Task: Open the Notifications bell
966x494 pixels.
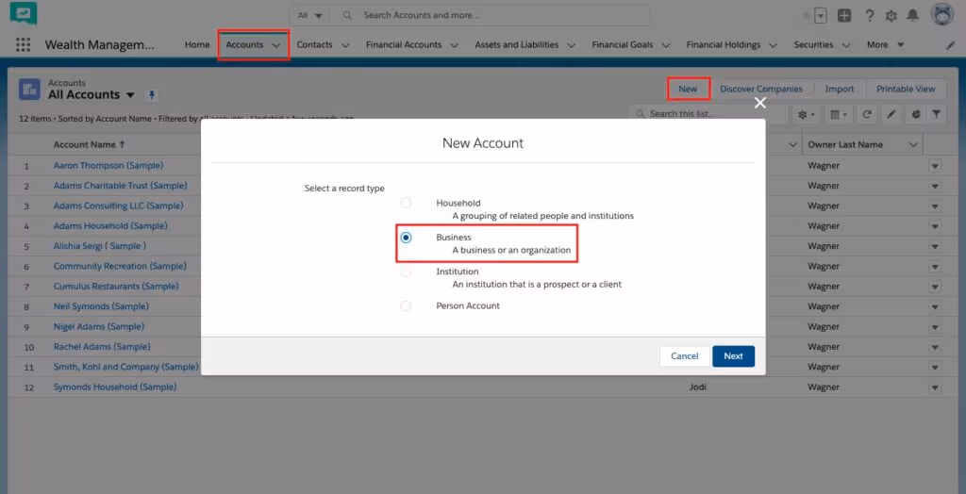Action: pyautogui.click(x=913, y=15)
